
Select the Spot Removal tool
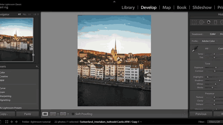pyautogui.click(x=201, y=22)
